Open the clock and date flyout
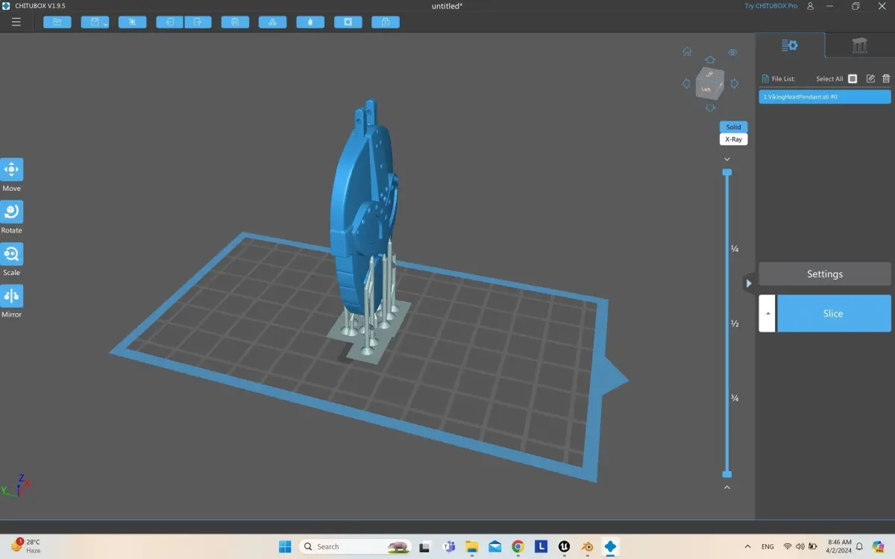The image size is (895, 559). tap(840, 546)
